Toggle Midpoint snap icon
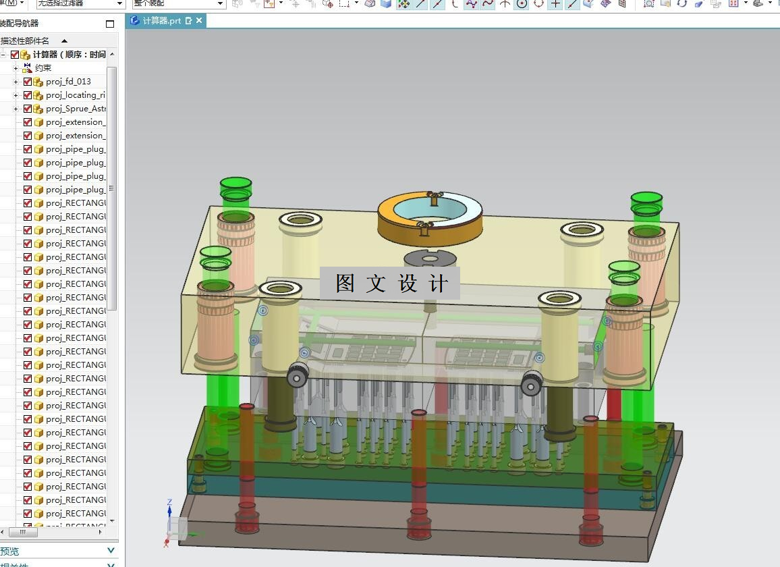Image resolution: width=780 pixels, height=567 pixels. (x=437, y=3)
